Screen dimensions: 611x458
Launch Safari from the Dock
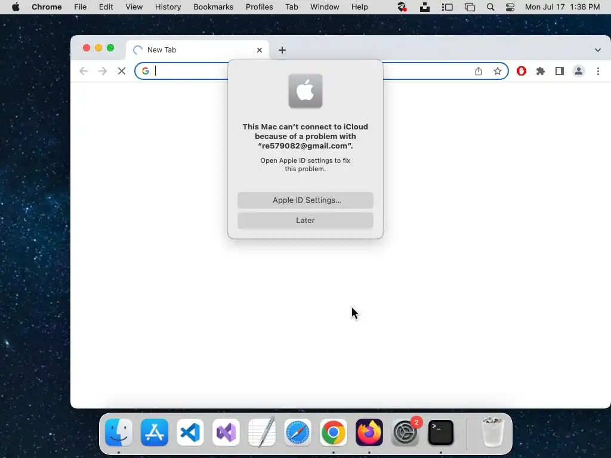(x=298, y=432)
